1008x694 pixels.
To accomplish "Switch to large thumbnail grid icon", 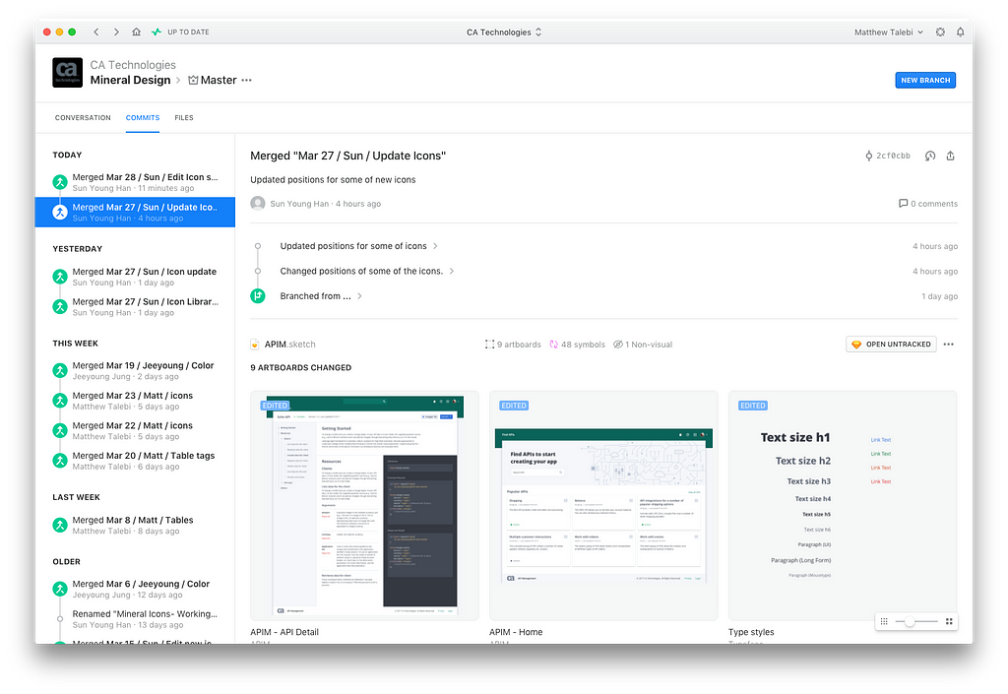I will (x=949, y=621).
